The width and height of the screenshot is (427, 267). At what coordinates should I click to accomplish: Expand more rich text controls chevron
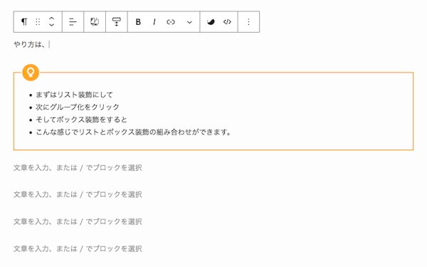189,22
